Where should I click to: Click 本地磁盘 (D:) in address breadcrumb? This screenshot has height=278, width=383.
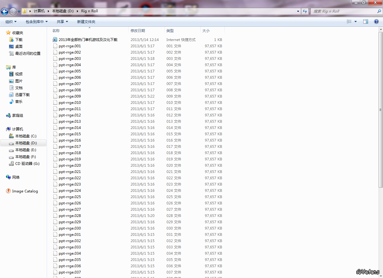point(63,11)
